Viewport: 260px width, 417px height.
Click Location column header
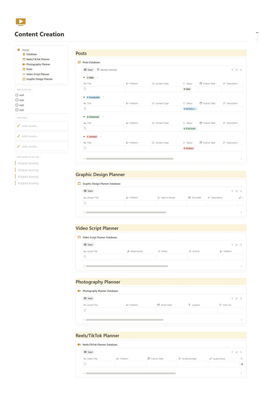click(195, 305)
